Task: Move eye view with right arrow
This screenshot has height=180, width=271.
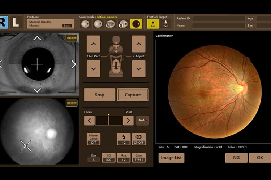Action: [x=74, y=64]
